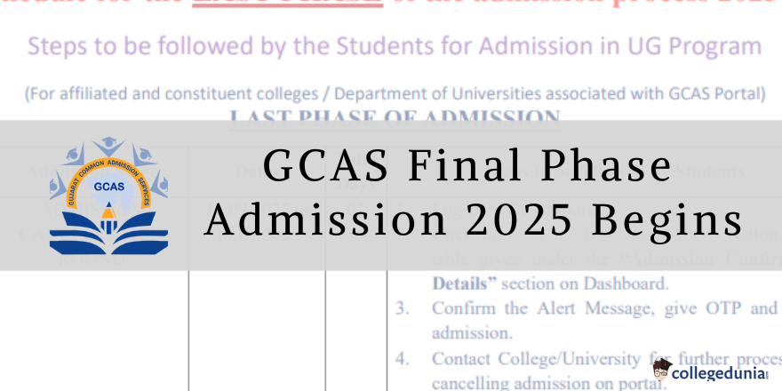Click headline text GCAS Final Phase

pyautogui.click(x=467, y=166)
